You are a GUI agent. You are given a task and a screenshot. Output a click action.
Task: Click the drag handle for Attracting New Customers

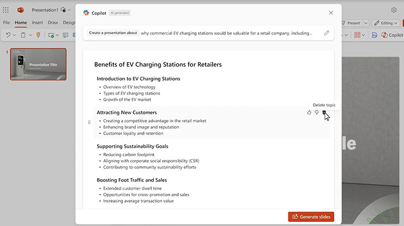pos(89,122)
